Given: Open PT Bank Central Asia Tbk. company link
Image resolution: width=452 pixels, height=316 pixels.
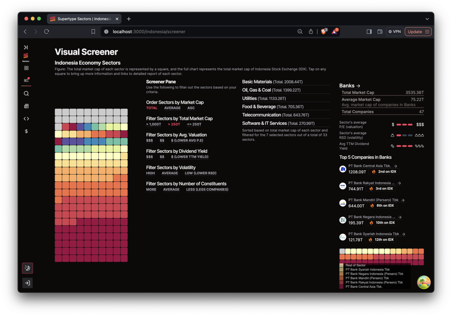Looking at the screenshot, I should point(373,166).
